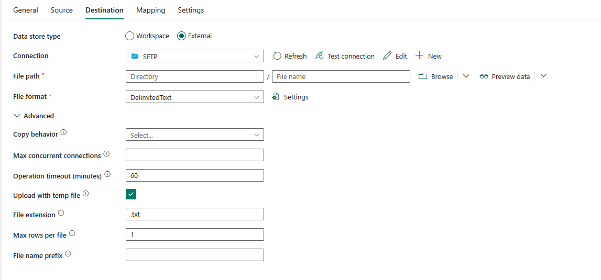Image resolution: width=601 pixels, height=280 pixels.
Task: Collapse the Advanced section
Action: [17, 116]
